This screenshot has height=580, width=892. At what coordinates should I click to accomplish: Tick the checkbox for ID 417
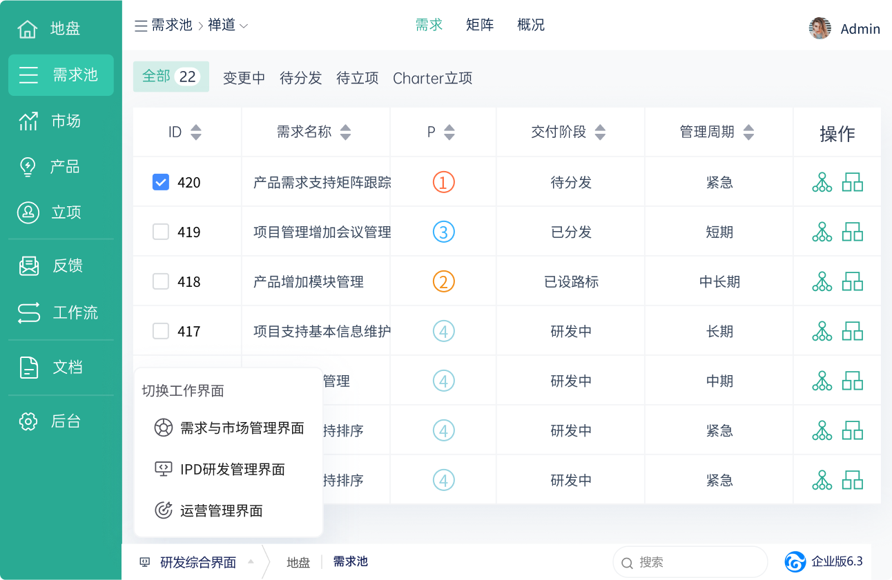point(161,331)
